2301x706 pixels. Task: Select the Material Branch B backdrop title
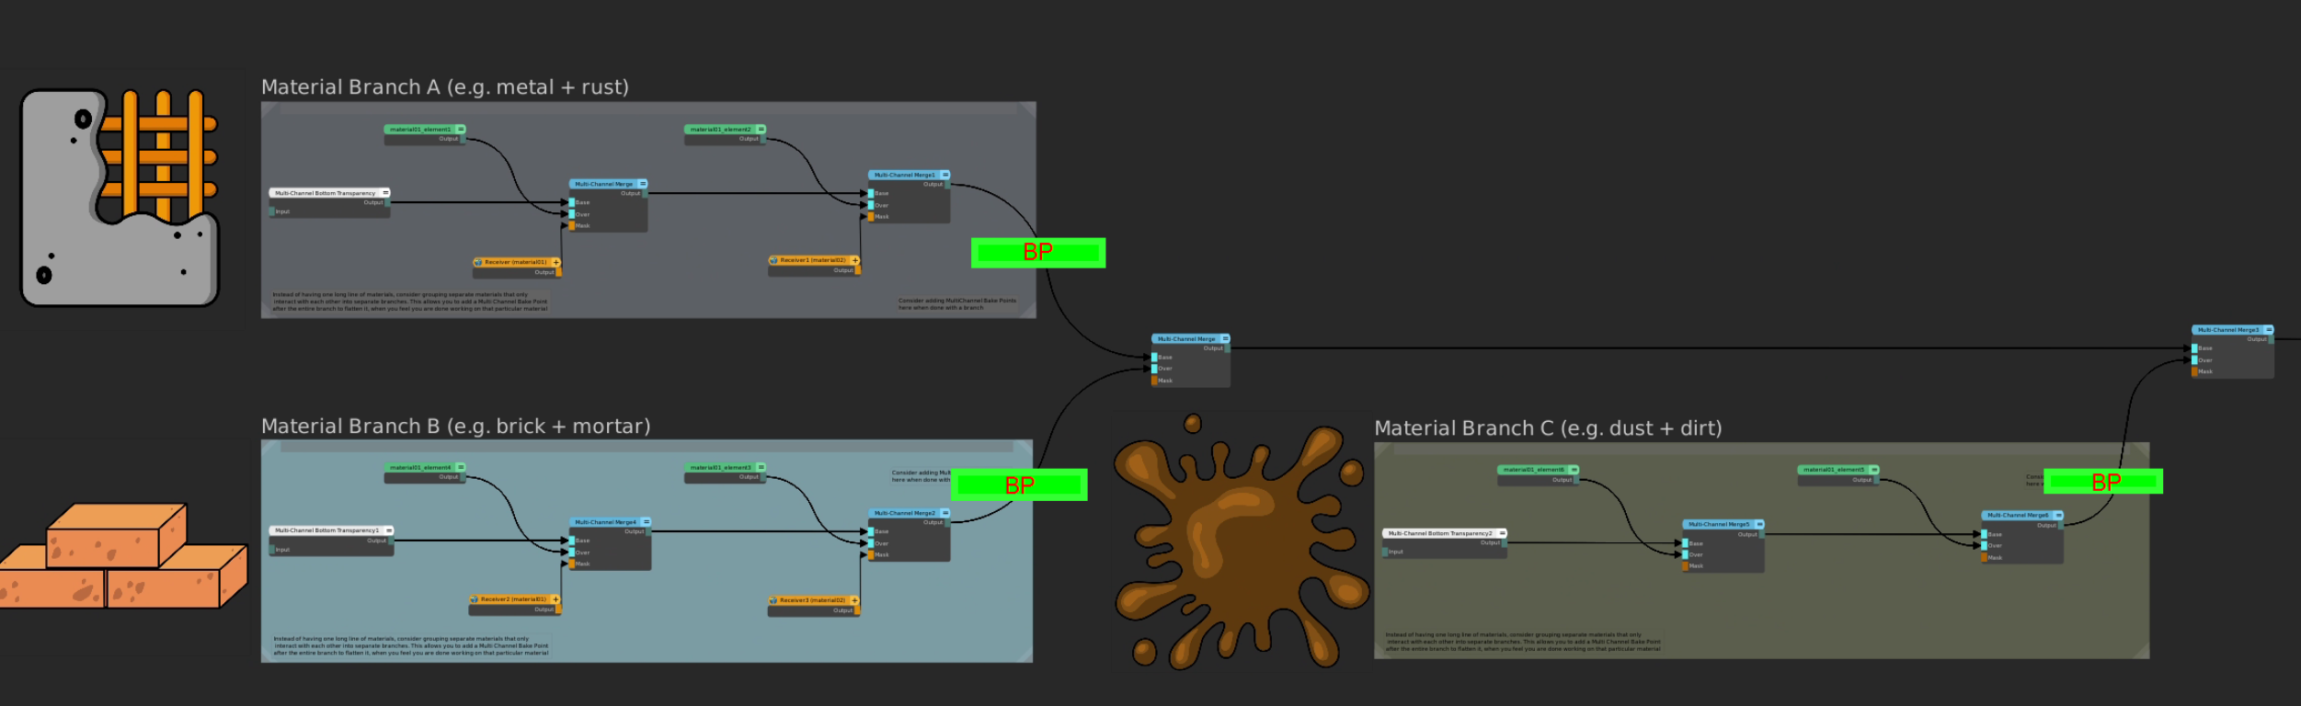(x=455, y=427)
